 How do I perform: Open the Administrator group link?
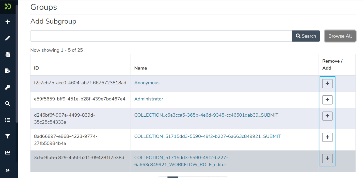(x=149, y=99)
